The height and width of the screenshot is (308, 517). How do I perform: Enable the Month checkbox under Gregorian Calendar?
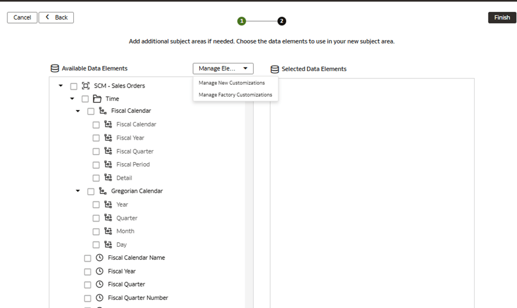(96, 232)
